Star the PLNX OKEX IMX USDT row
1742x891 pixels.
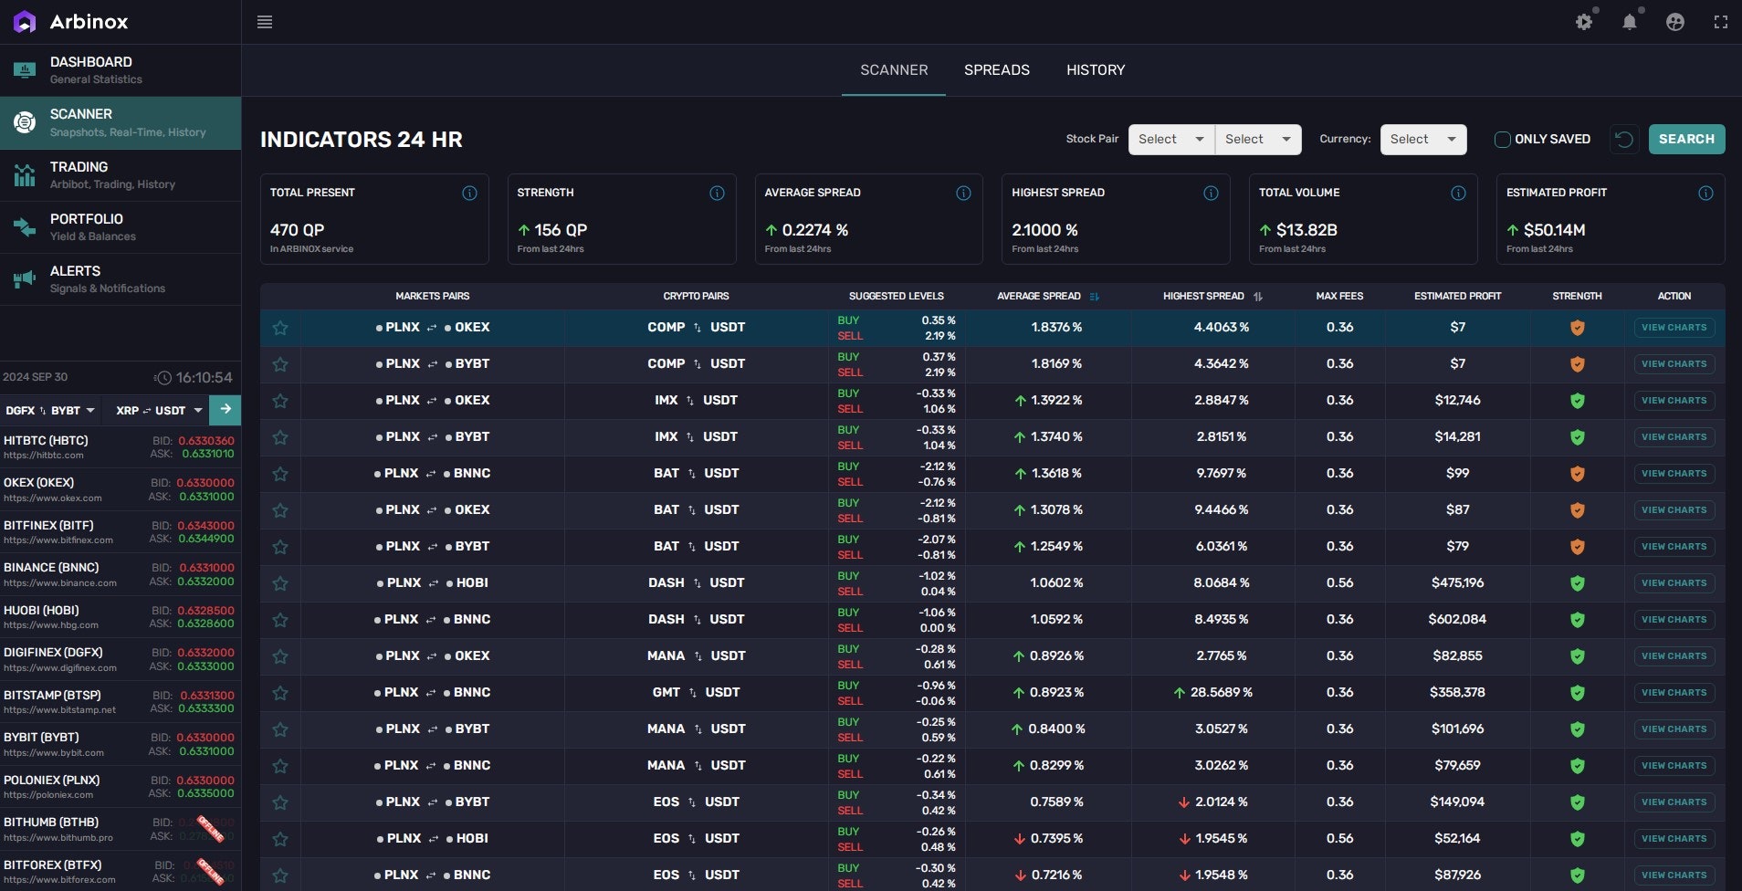click(280, 401)
